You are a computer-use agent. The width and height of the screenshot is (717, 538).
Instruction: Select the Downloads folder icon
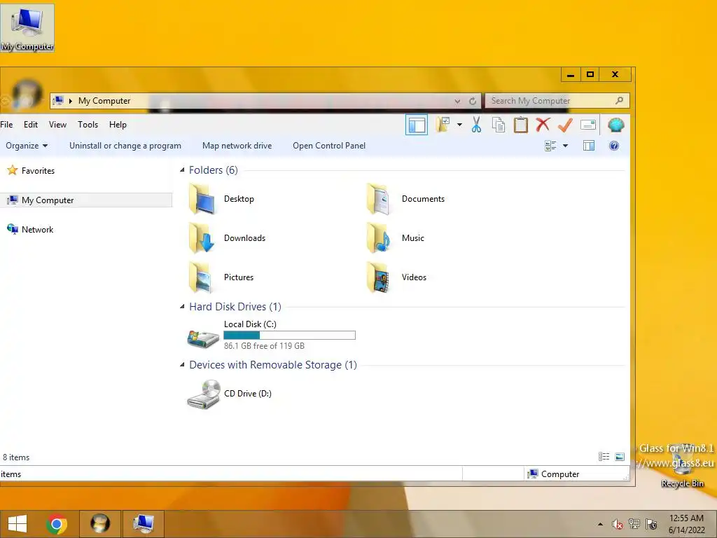pyautogui.click(x=202, y=238)
